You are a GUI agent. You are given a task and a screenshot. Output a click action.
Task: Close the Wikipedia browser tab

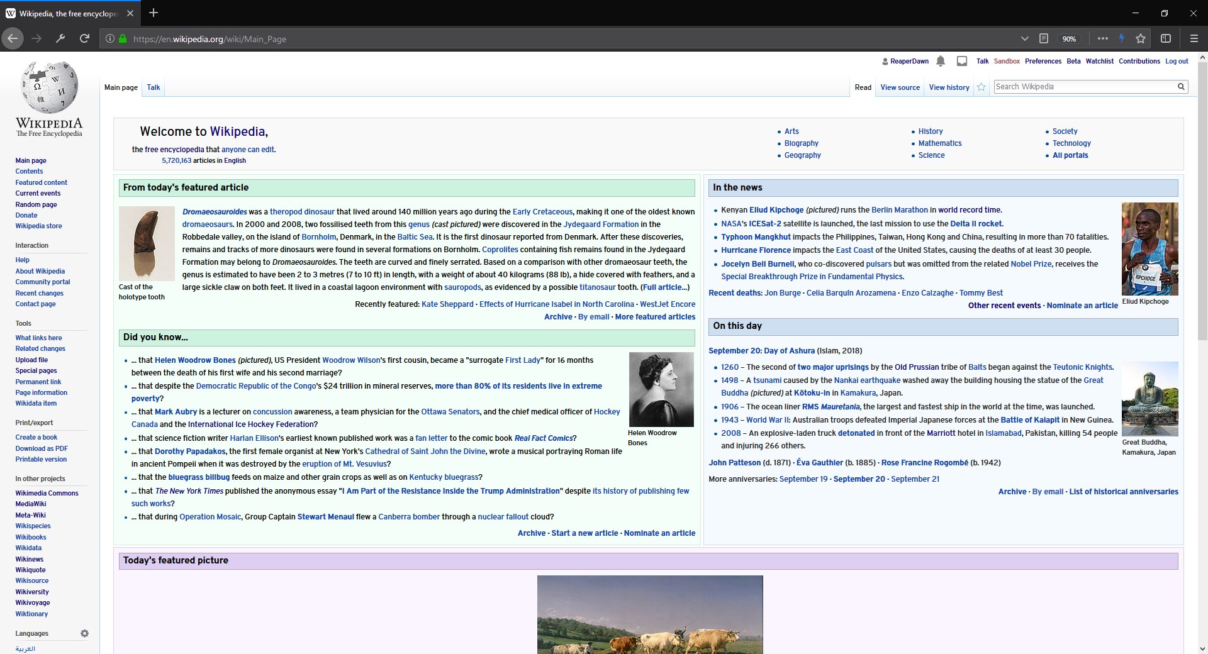pos(130,13)
